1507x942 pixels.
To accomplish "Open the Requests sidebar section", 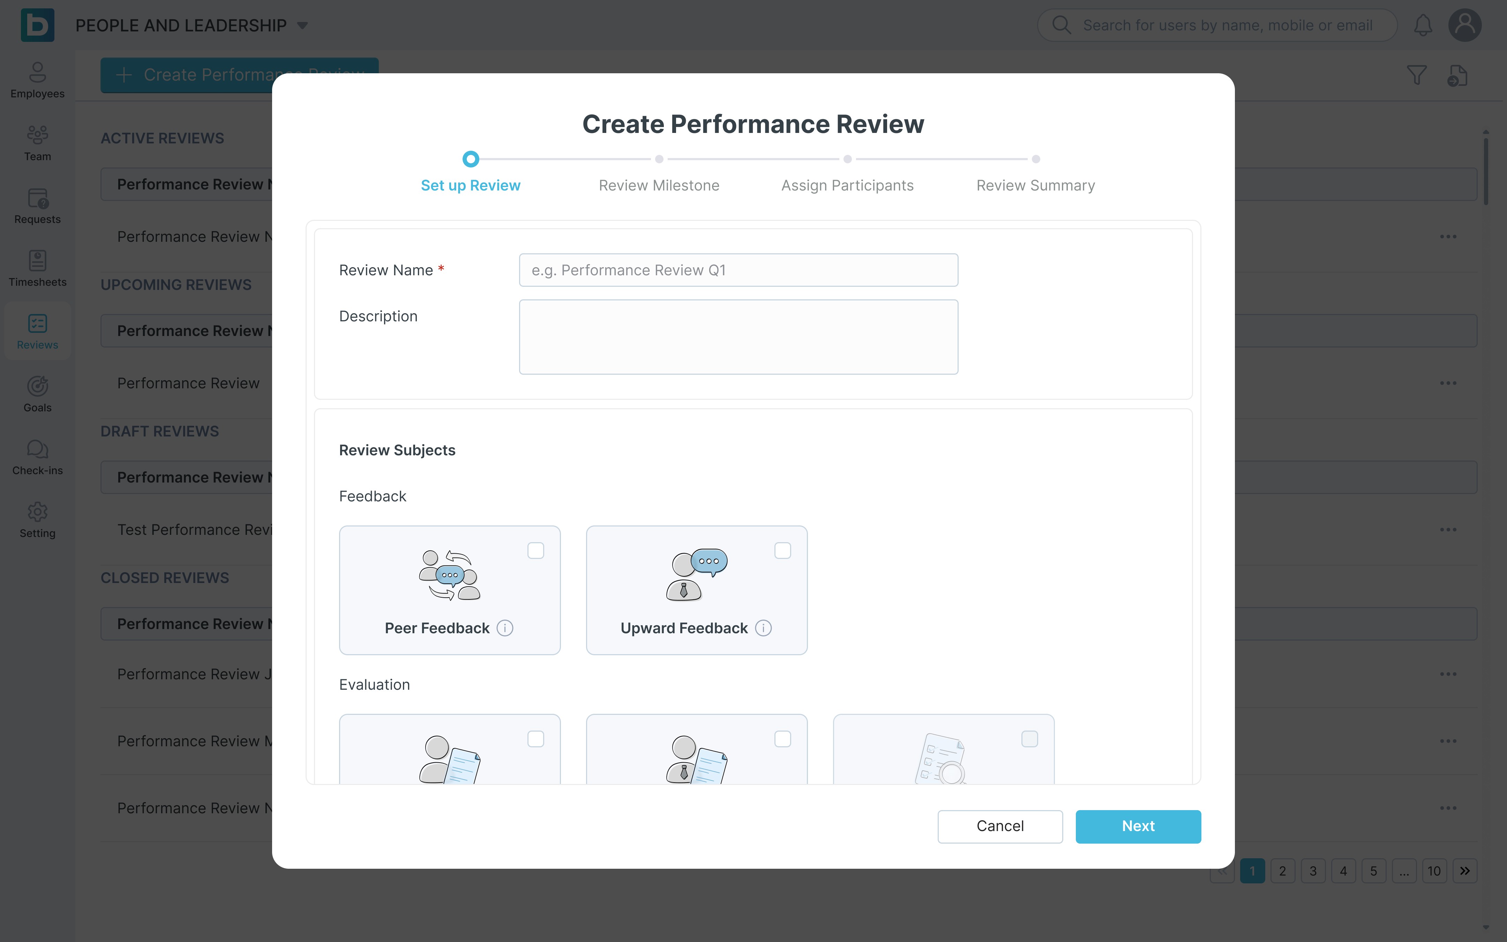I will point(37,206).
